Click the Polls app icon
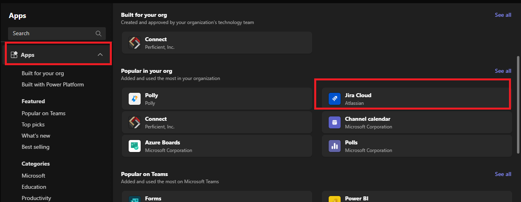521x202 pixels. point(334,146)
